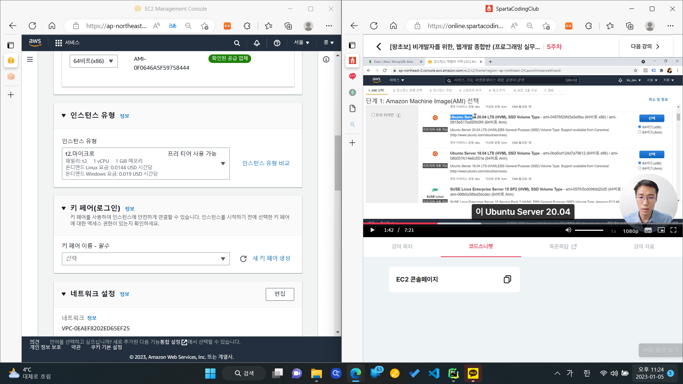Viewport: 683px width, 384px height.
Task: Adjust the lecture video volume slider
Action: (589, 230)
